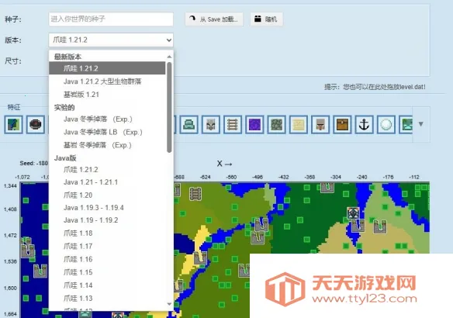Viewport: 453px width, 318px height.
Task: Select Java 1.21 - 1.21.1 option
Action: pos(107,182)
